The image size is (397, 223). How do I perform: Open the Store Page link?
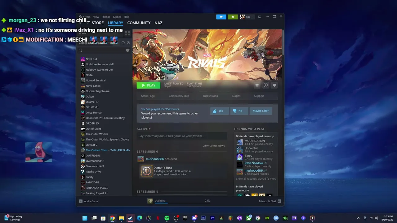[x=148, y=96]
